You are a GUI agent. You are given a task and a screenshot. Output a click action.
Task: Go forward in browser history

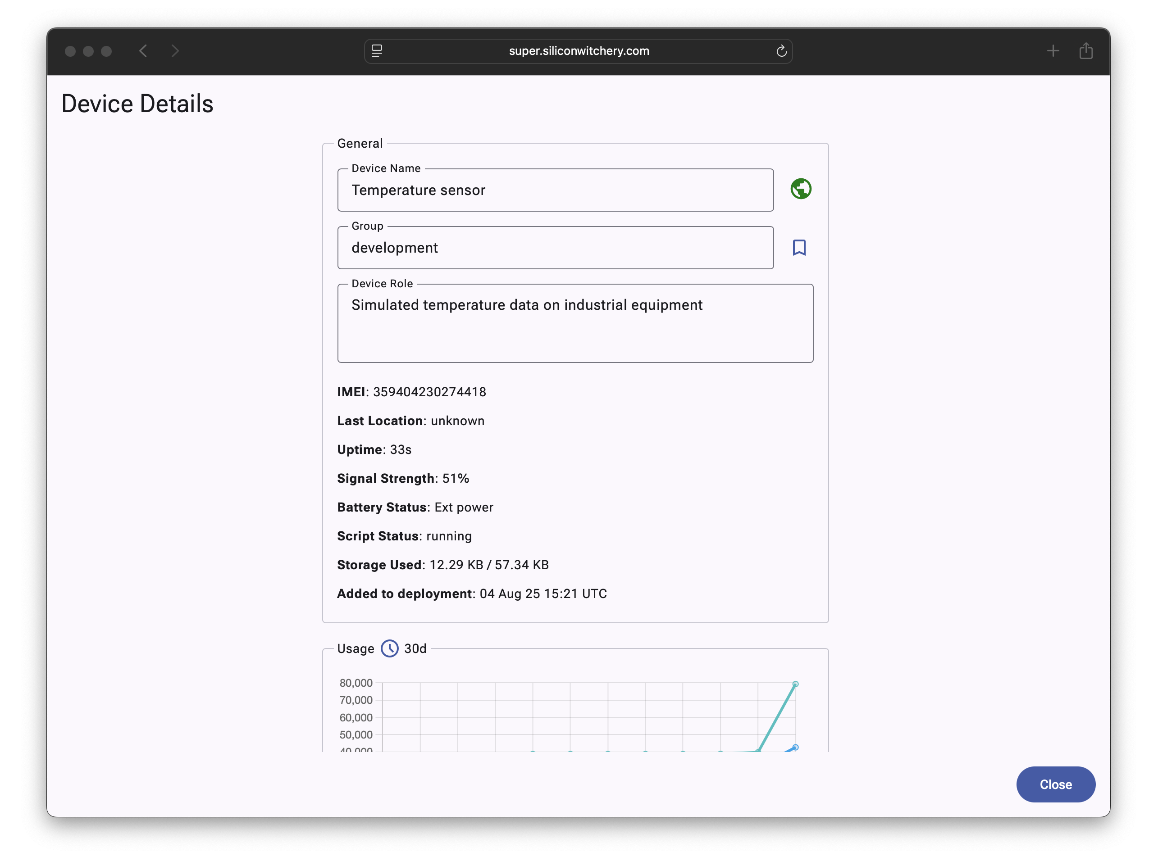(x=175, y=51)
